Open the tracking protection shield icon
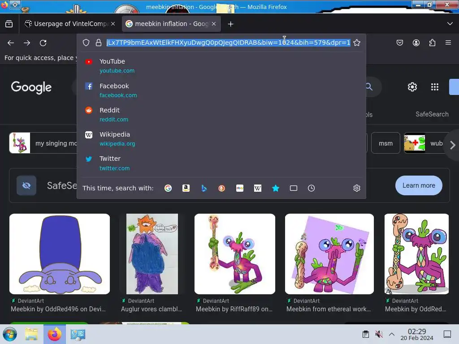This screenshot has height=344, width=459. coord(86,43)
